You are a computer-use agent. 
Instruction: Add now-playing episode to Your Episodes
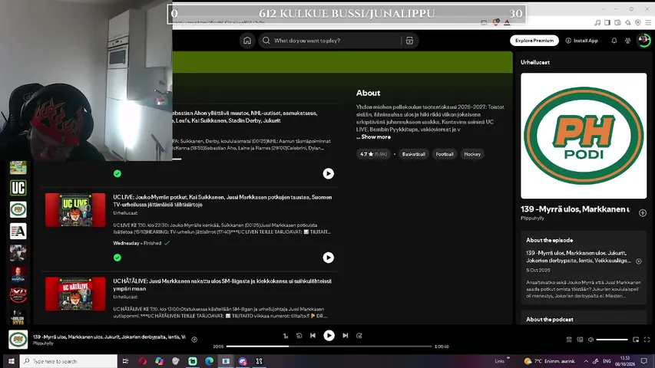194,340
